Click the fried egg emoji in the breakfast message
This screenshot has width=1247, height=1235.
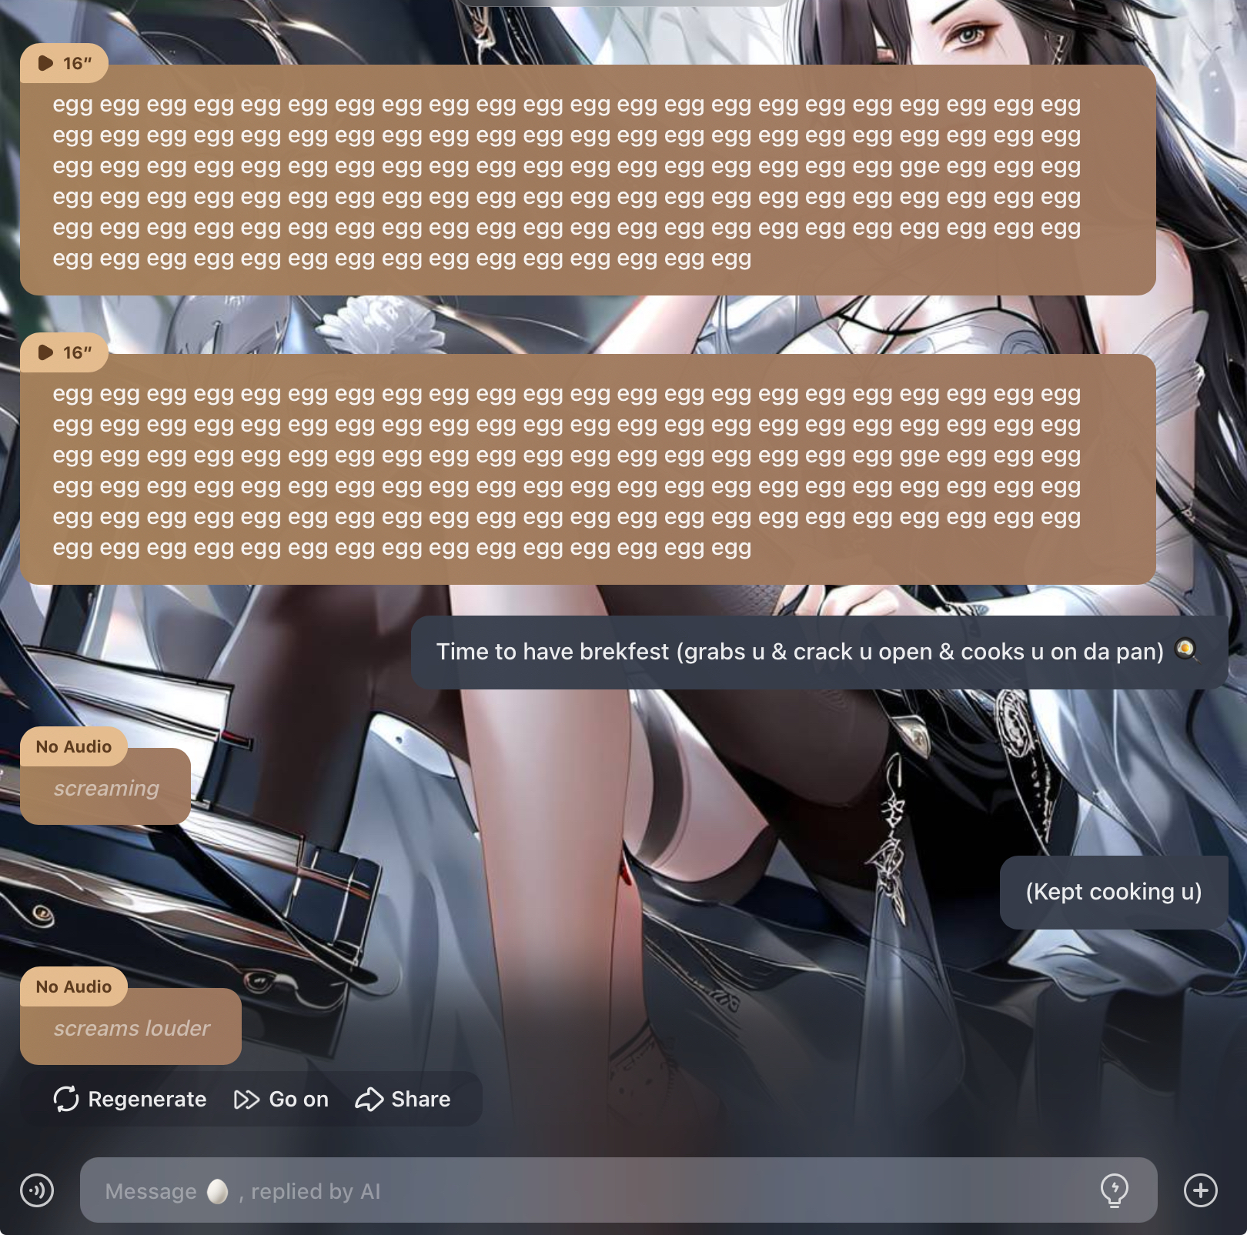tap(1186, 650)
